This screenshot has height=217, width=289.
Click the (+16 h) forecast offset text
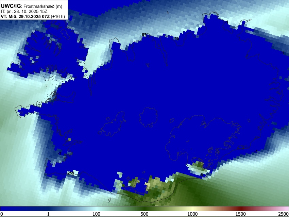(58, 17)
